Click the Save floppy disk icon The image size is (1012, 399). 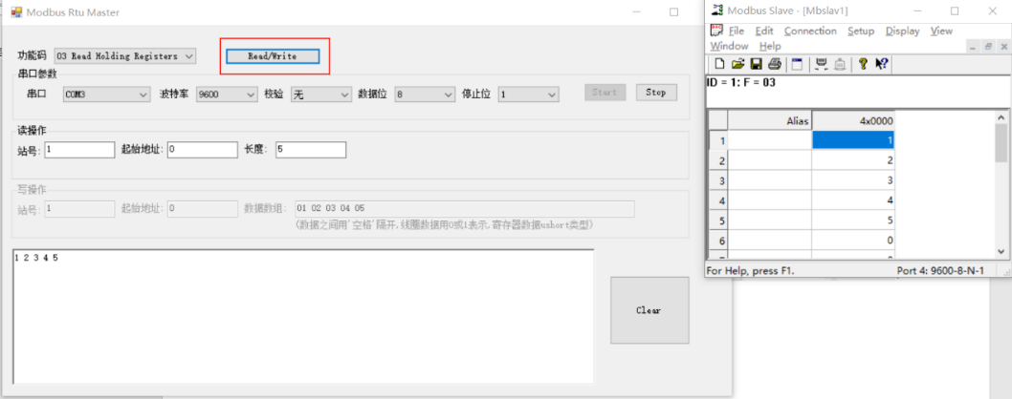pos(756,64)
